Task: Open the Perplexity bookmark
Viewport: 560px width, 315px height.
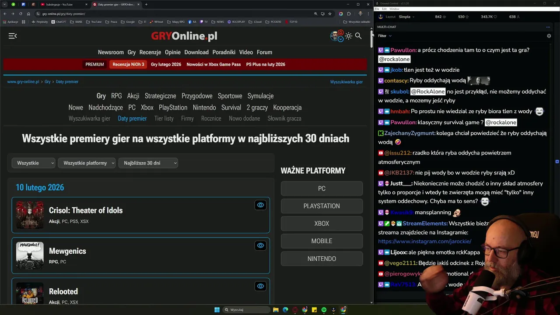Action: 40,21
